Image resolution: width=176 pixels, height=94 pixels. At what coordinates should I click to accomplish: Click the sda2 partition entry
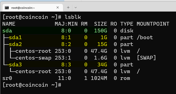(x=15, y=44)
